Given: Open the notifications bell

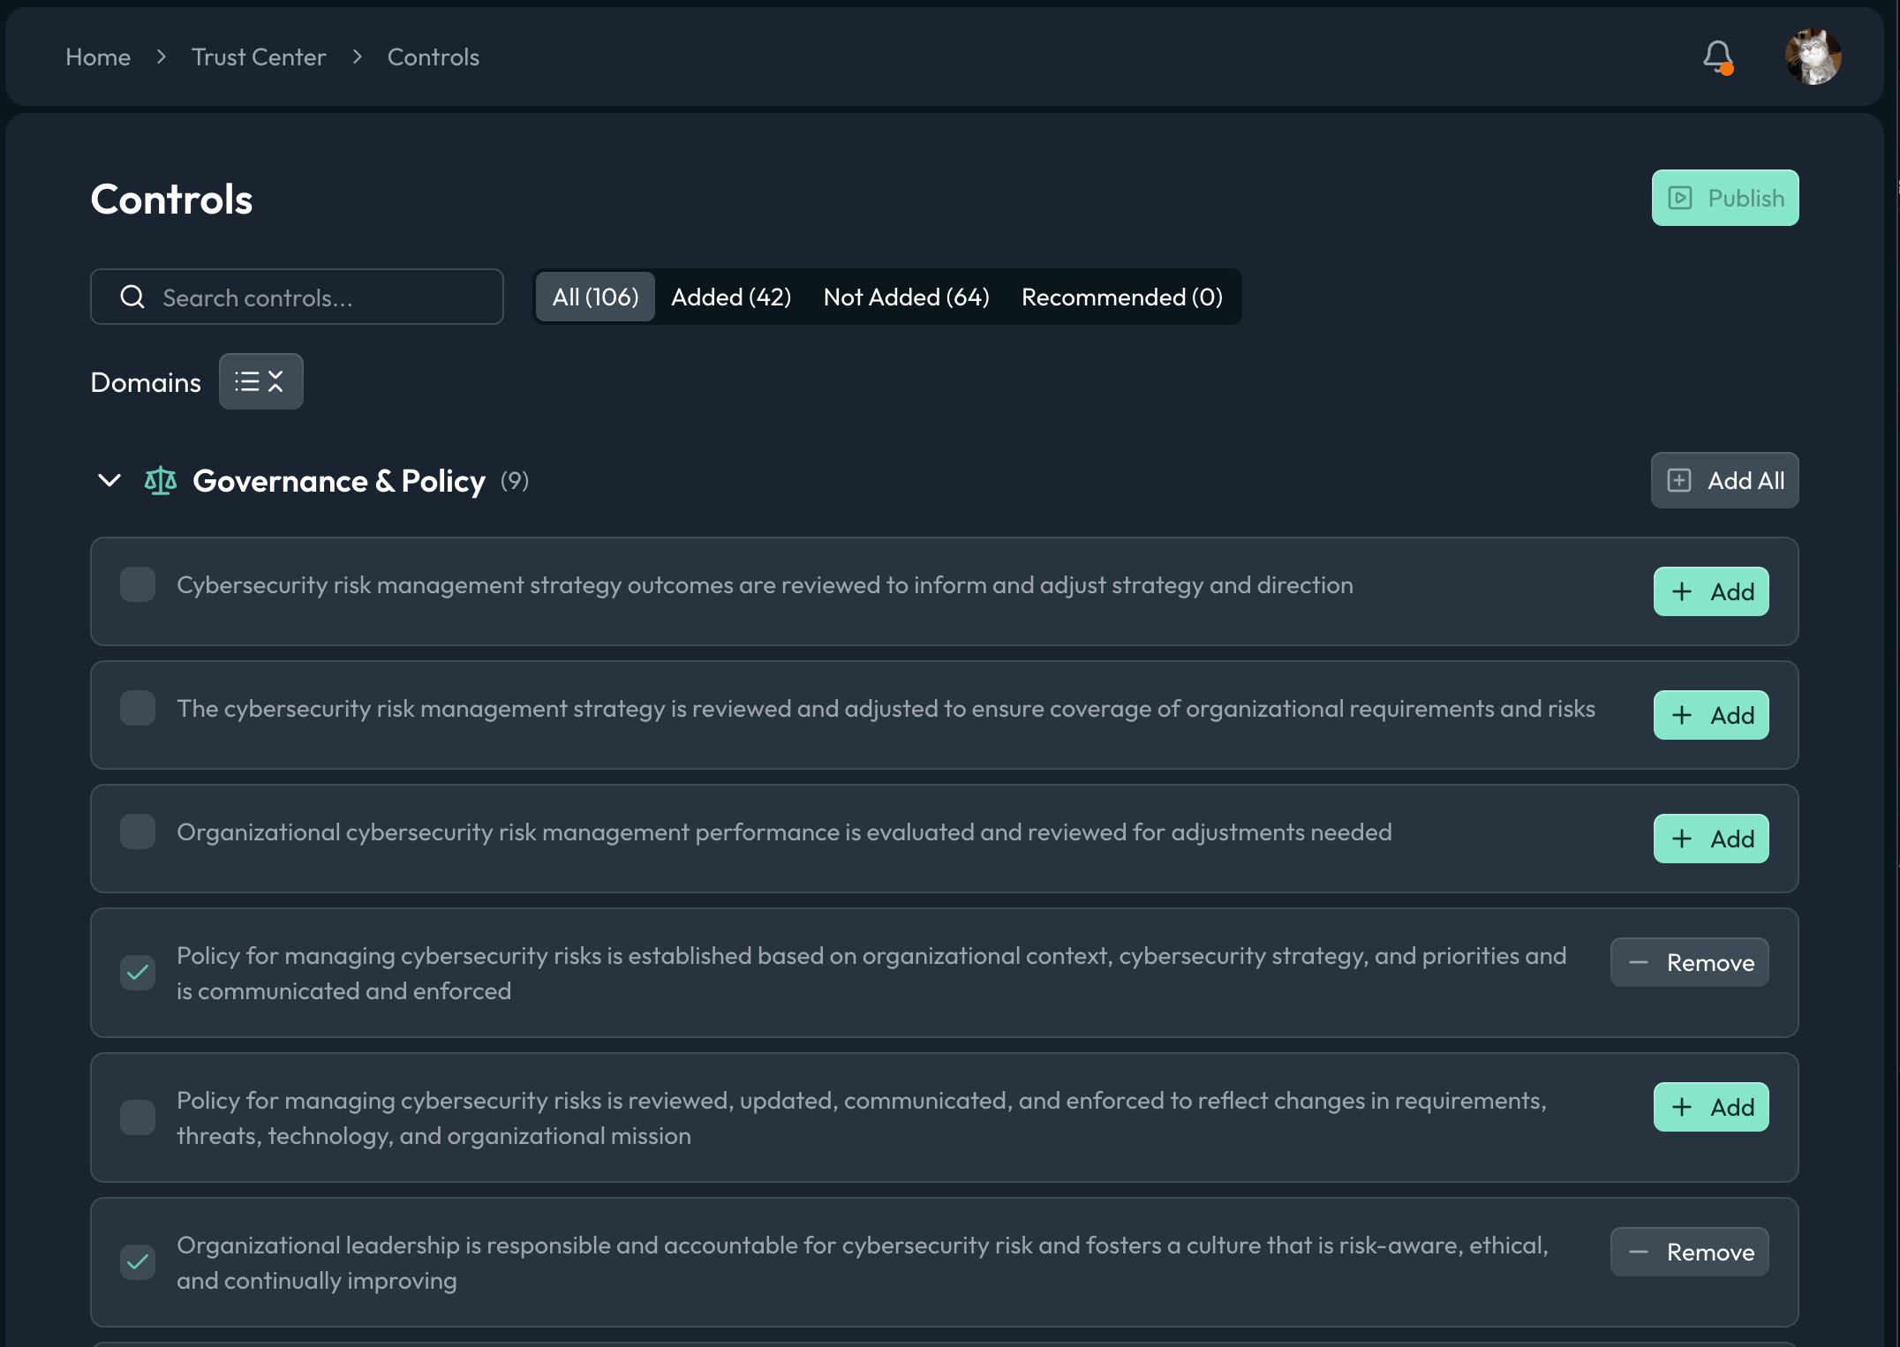Looking at the screenshot, I should (x=1717, y=57).
